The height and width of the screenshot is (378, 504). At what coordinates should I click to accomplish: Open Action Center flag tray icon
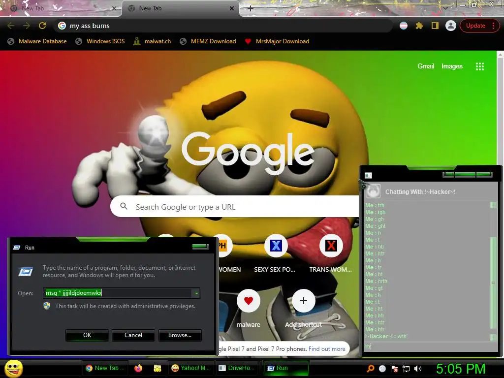394,369
